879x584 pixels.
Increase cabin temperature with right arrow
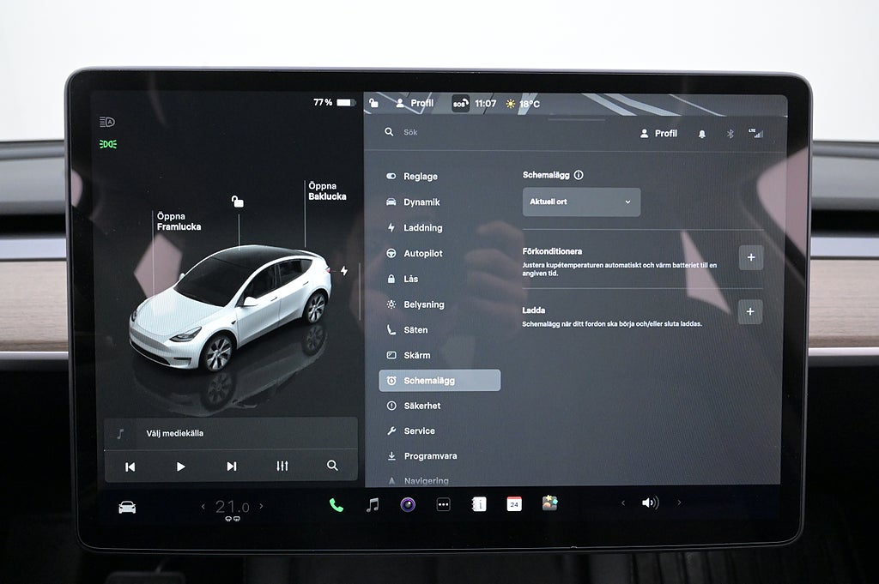click(261, 507)
